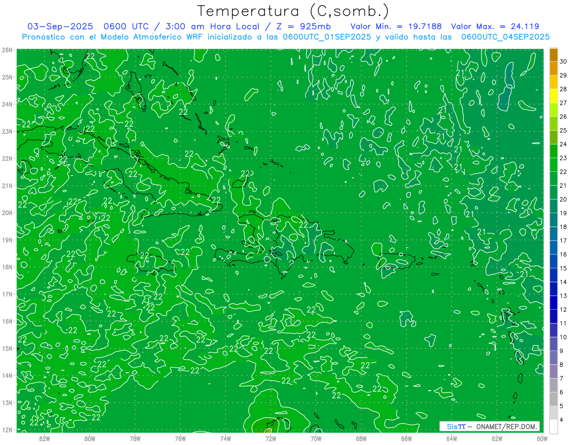Click the color scale label "12"
Screen dimensions: 576x445
pos(564,310)
